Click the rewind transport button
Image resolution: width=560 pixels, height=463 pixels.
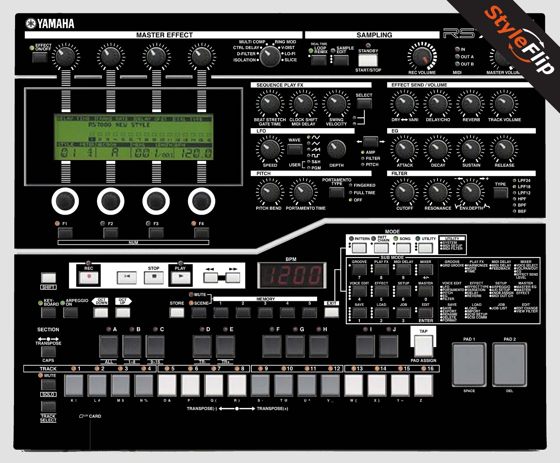pos(210,278)
